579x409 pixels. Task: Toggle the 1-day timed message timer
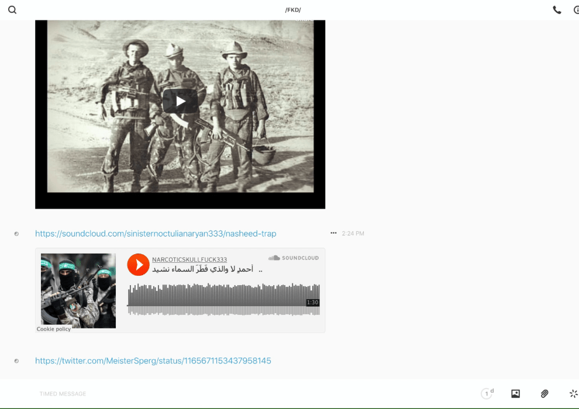click(487, 394)
